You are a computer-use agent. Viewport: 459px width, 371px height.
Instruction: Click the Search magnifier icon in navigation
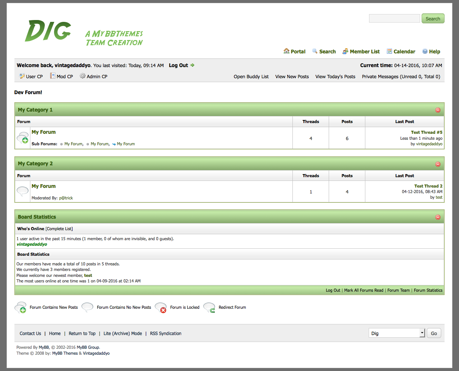pyautogui.click(x=315, y=51)
